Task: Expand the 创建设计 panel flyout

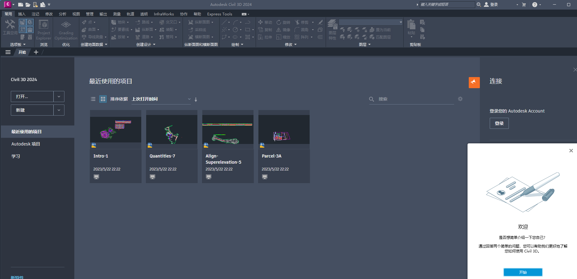Action: point(146,44)
